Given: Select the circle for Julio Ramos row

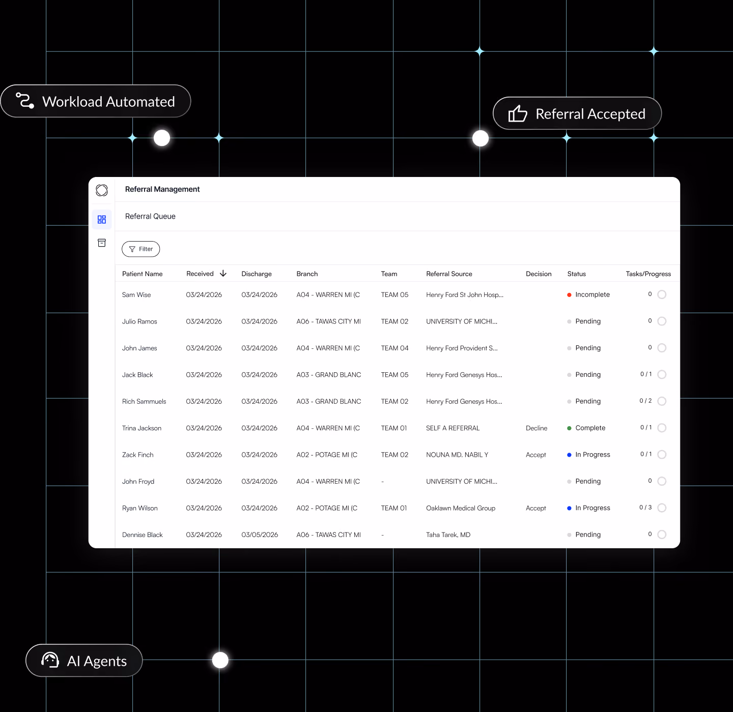Looking at the screenshot, I should pyautogui.click(x=662, y=321).
